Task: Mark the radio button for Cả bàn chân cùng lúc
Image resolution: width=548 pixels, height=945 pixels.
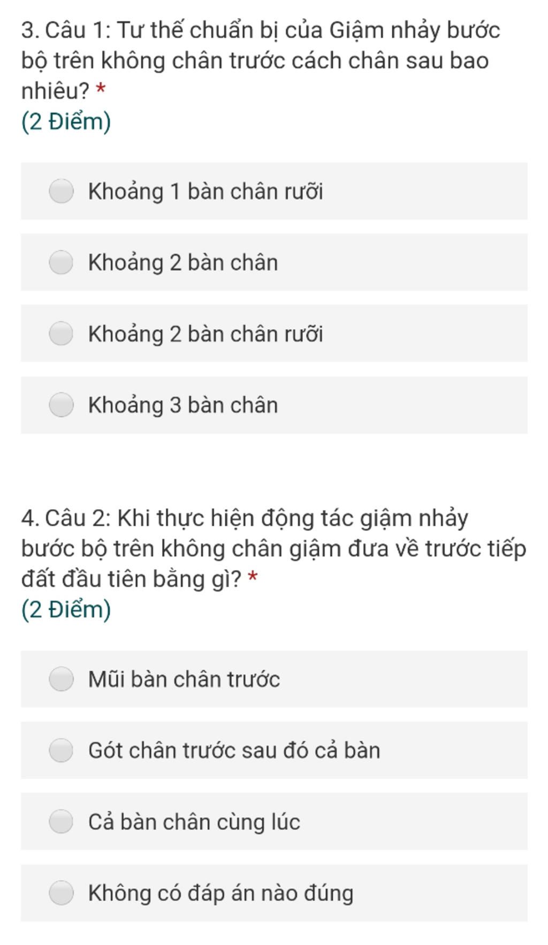Action: click(61, 821)
